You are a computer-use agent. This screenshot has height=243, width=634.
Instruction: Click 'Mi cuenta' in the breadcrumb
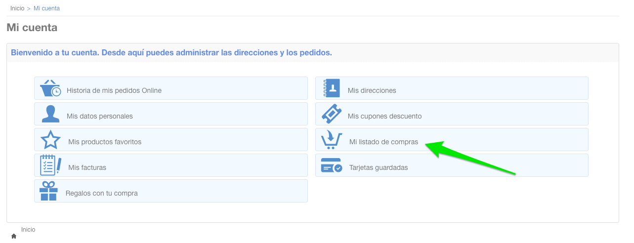tap(46, 8)
